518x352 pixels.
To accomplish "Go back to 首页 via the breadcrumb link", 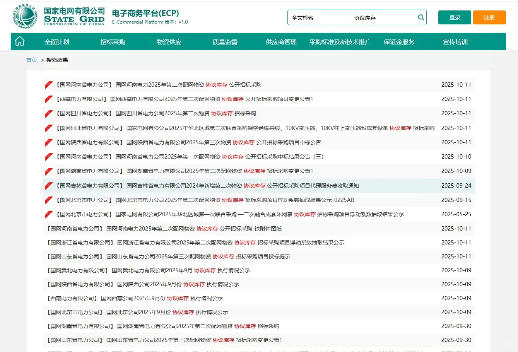I will pyautogui.click(x=31, y=60).
